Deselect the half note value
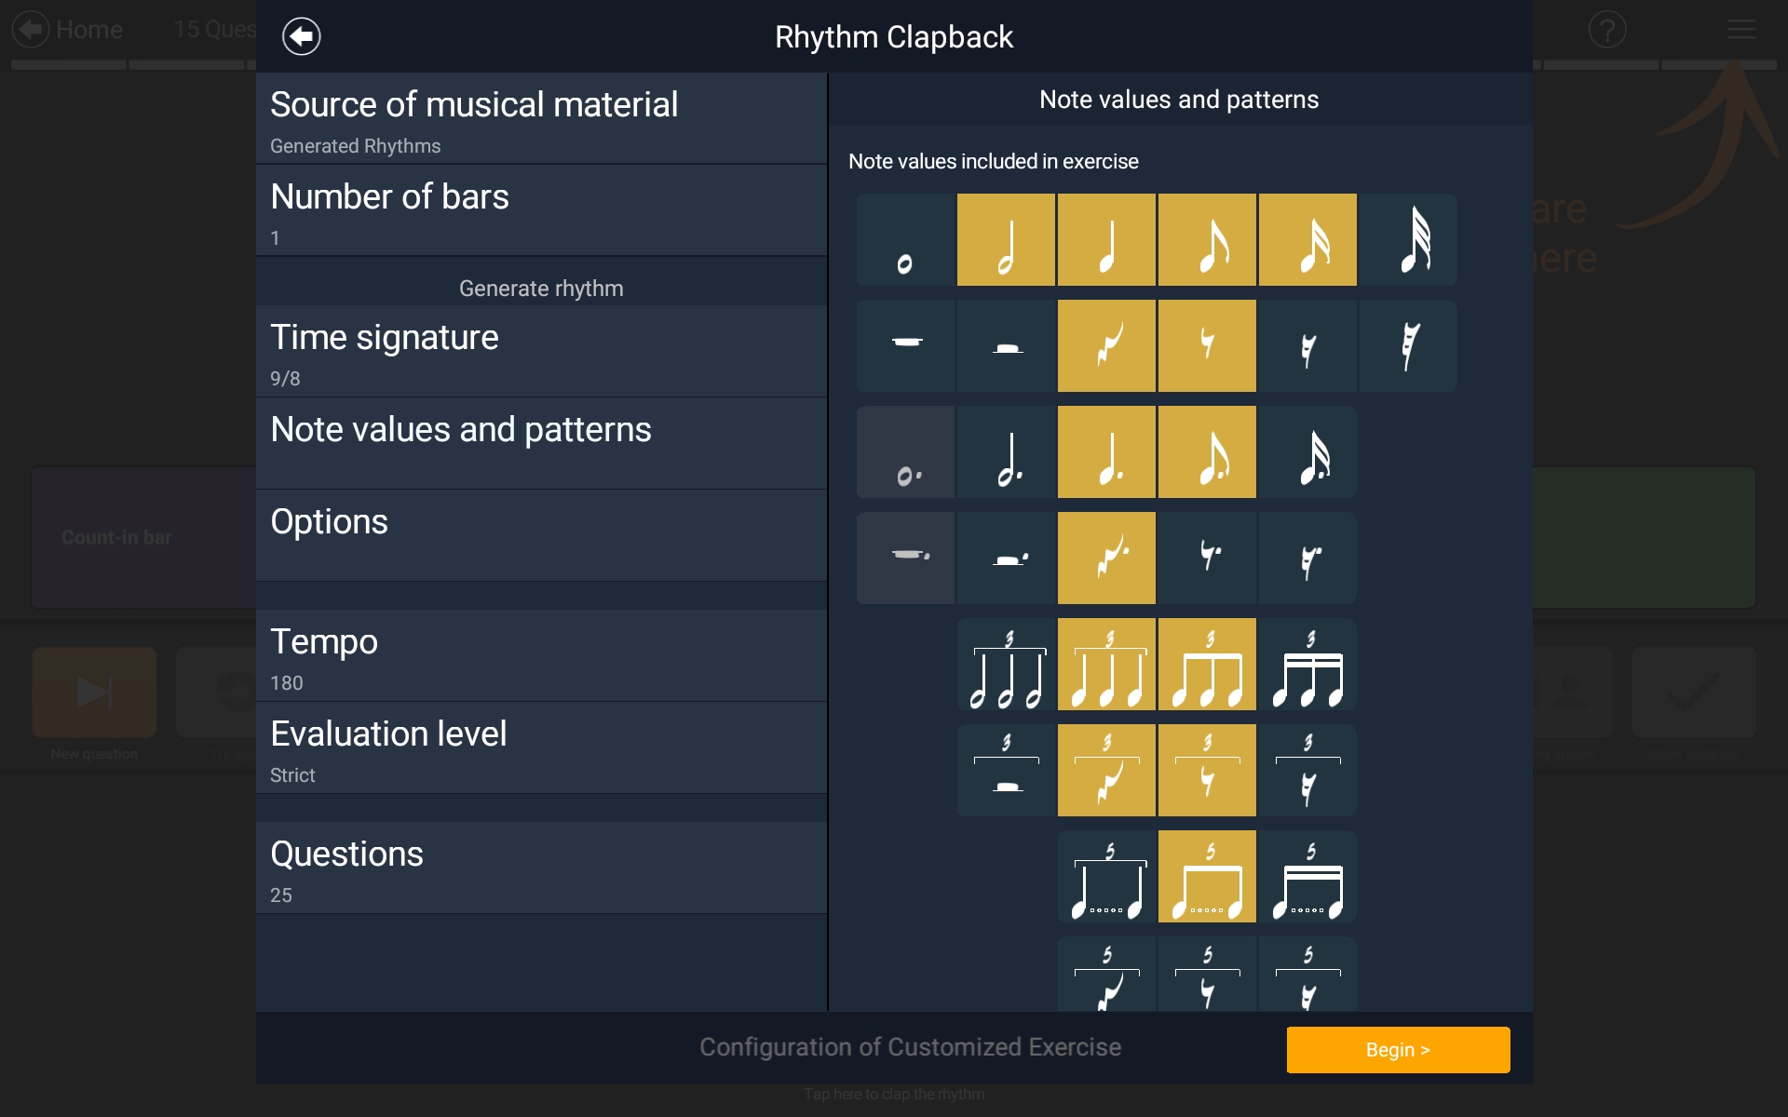 1006,240
